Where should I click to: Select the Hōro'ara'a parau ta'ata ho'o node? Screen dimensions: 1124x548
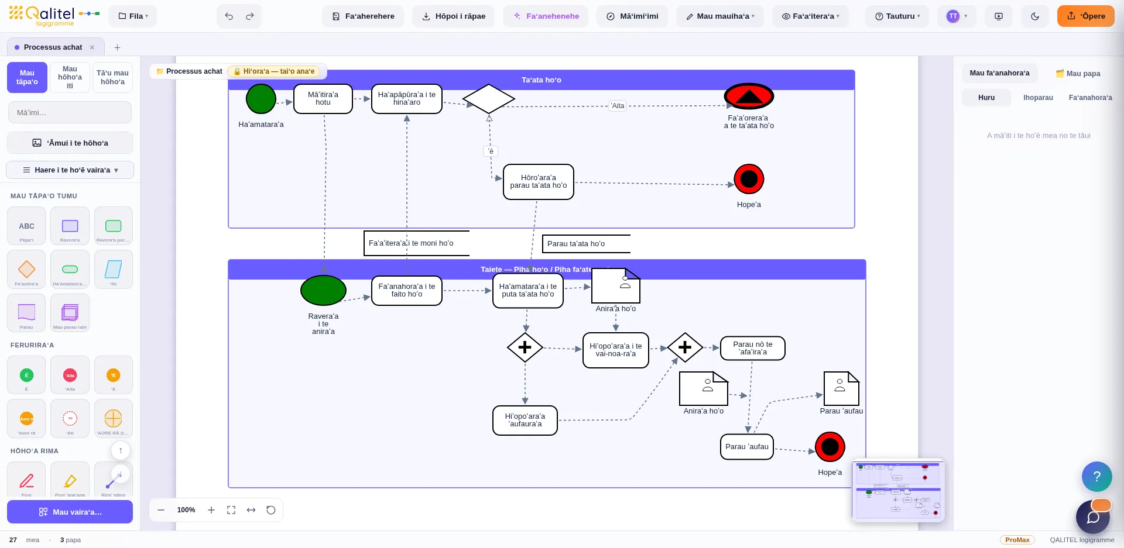point(539,182)
